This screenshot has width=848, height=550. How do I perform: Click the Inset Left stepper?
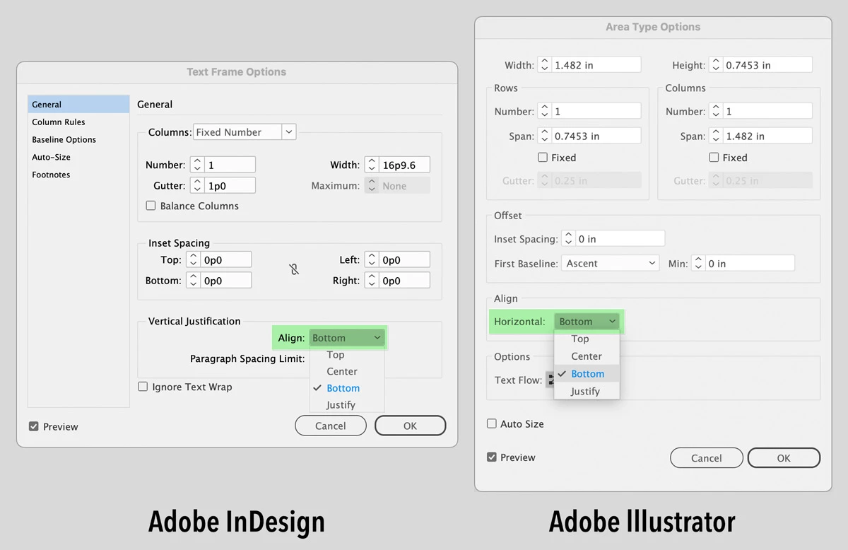coord(372,260)
